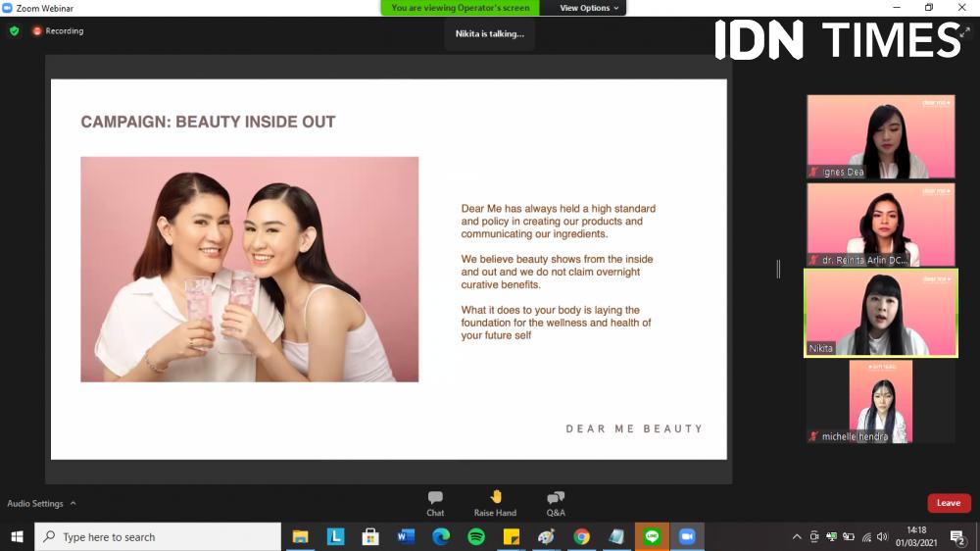
Task: Click the video panel divider handle
Action: 778,269
